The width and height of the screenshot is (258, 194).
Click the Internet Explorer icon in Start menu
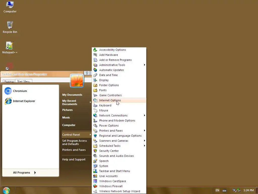pos(8,101)
